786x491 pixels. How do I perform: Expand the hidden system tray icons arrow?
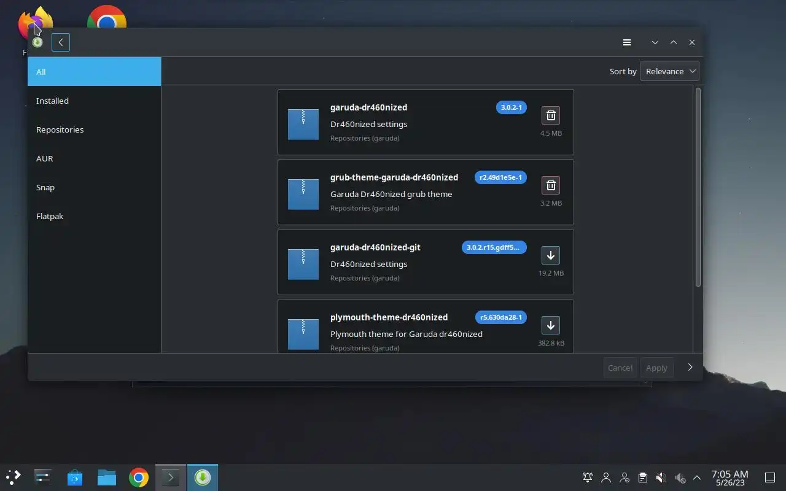click(697, 477)
